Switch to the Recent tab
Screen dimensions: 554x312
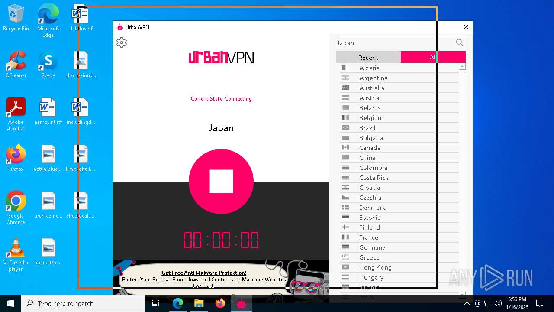click(x=368, y=57)
